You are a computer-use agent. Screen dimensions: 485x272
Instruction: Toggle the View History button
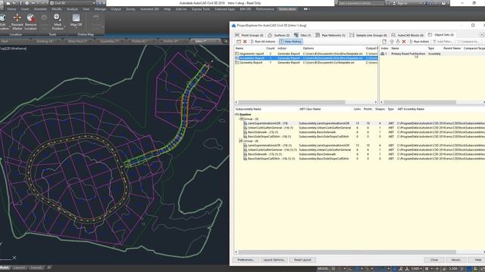click(290, 42)
